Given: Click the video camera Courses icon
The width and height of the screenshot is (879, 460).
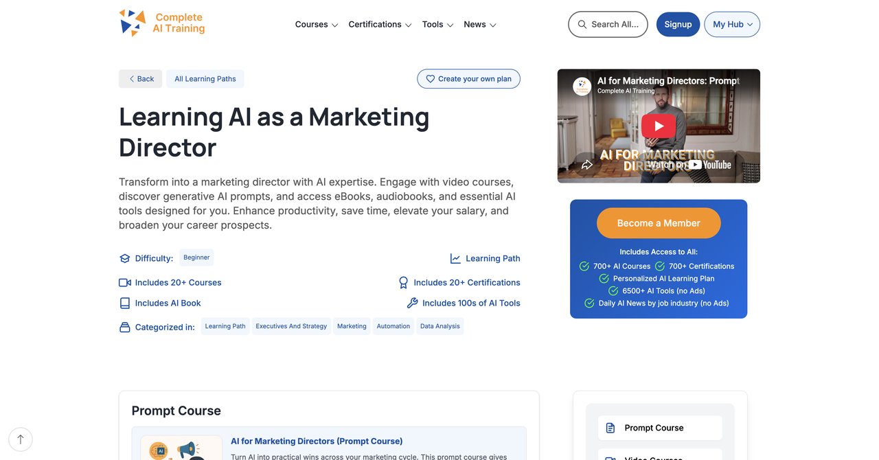Looking at the screenshot, I should click(124, 283).
